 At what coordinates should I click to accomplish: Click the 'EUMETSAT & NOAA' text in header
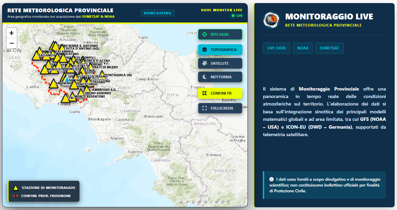point(99,17)
